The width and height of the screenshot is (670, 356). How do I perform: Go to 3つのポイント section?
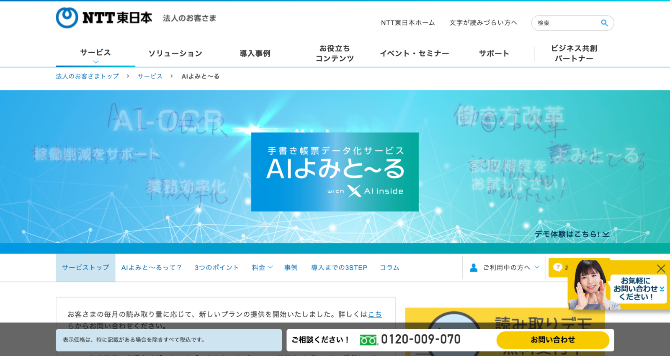click(216, 268)
